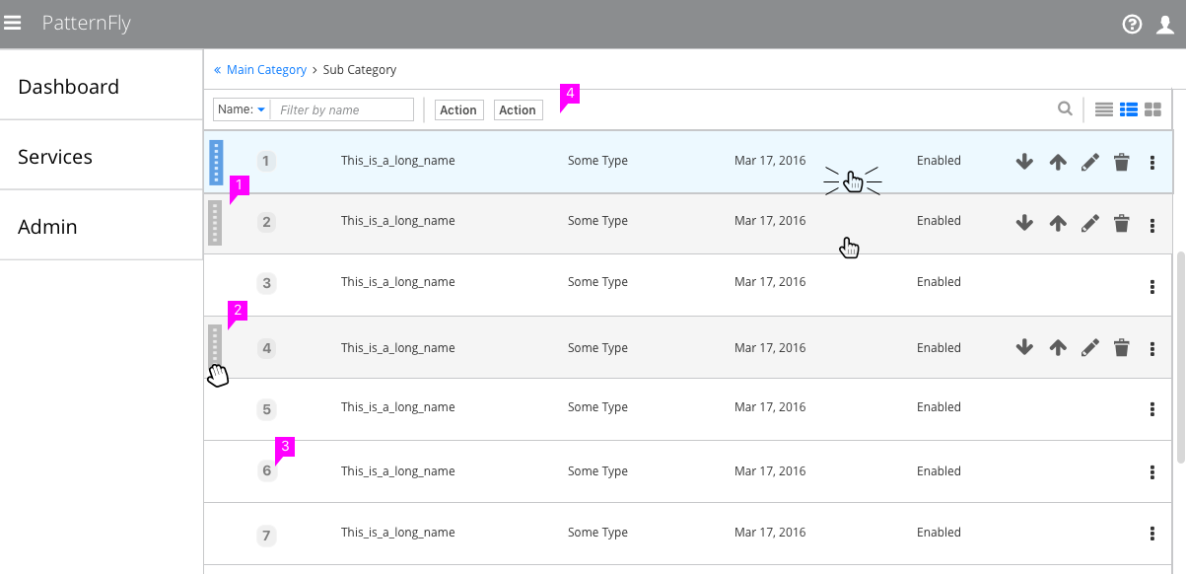Open the Dashboard navigation item
Viewport: 1186px width, 574px height.
point(102,86)
